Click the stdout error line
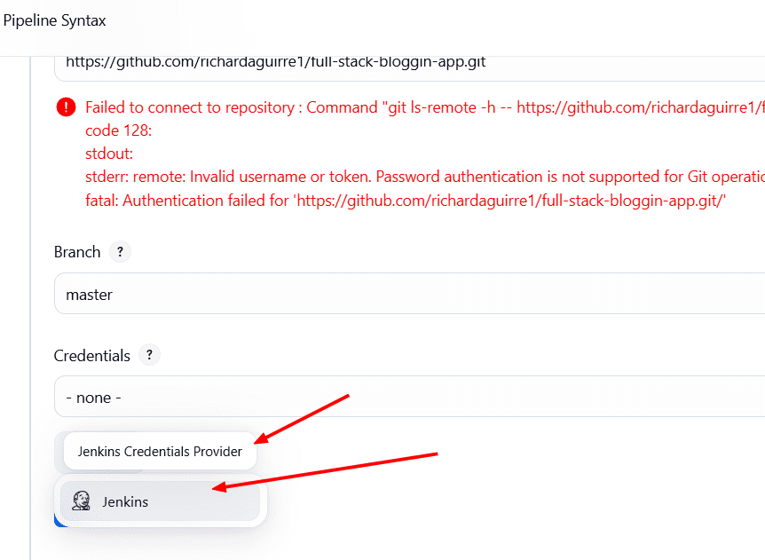 (x=109, y=154)
